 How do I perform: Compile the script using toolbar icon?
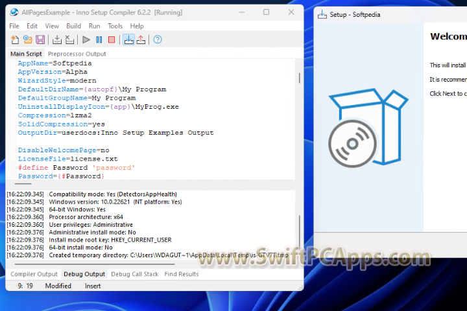tap(57, 40)
